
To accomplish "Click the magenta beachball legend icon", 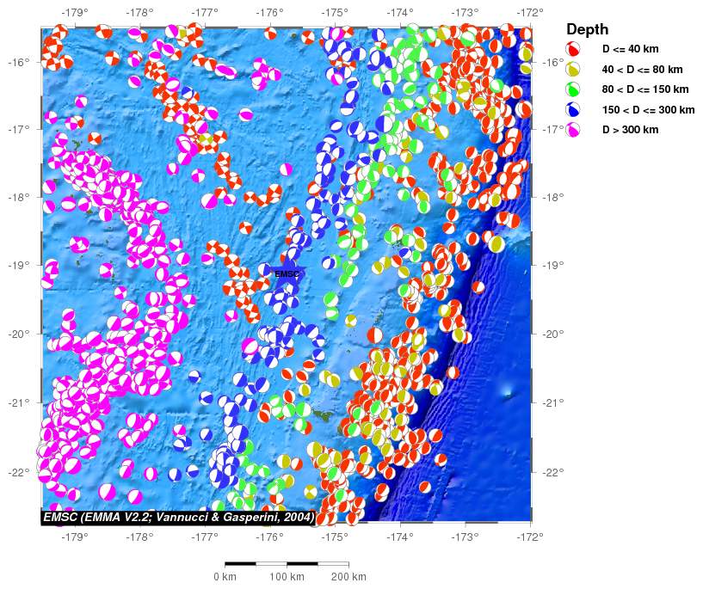I will coord(572,130).
